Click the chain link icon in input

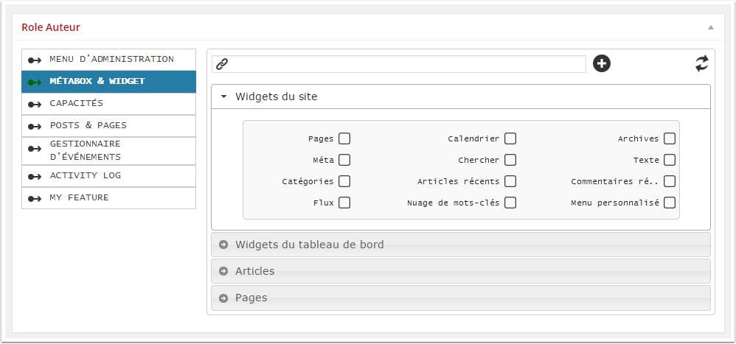point(221,64)
